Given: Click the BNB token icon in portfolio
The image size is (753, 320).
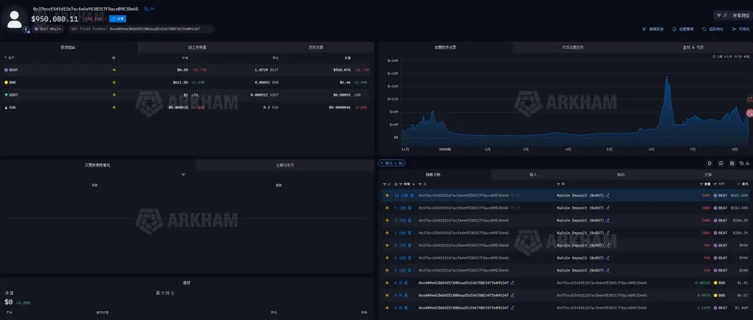Looking at the screenshot, I should coord(6,82).
